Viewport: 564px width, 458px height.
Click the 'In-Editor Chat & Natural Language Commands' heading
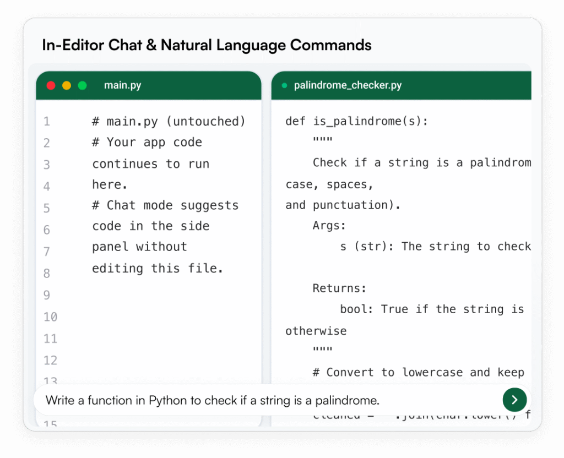pos(207,45)
